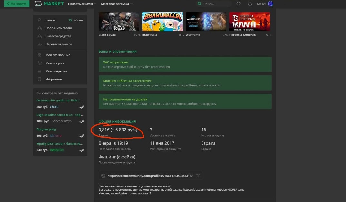Click the Steam logo icon beside profile URL
This screenshot has height=202, width=346.
(103, 176)
